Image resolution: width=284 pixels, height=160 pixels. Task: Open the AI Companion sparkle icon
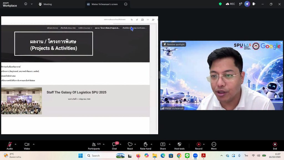tap(247, 4)
